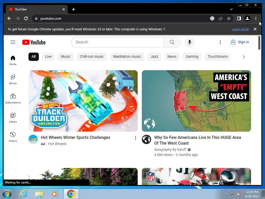Screen dimensions: 265x199
Task: Click the page vertical scrollbar thumb
Action: pos(259,43)
